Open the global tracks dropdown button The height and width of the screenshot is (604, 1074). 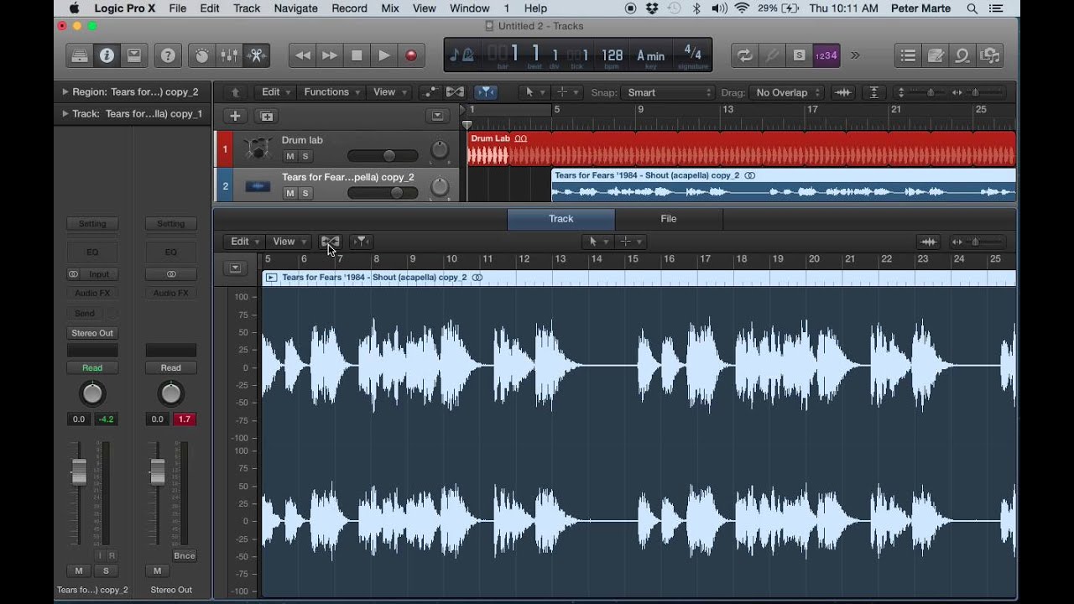[437, 116]
